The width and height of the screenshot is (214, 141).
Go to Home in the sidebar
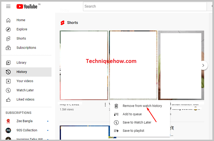pos(27,20)
